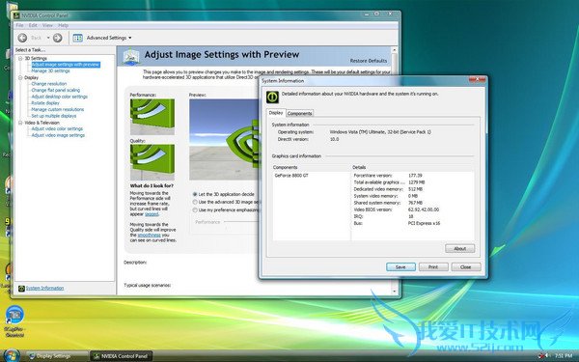Viewport: 579px width, 362px height.
Task: Open the File menu
Action: [x=19, y=25]
